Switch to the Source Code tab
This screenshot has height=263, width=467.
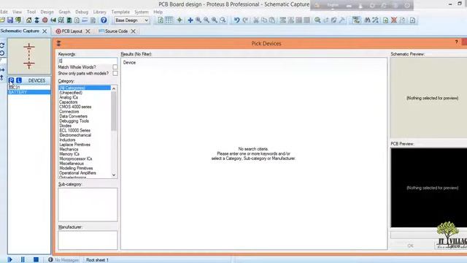pyautogui.click(x=116, y=31)
